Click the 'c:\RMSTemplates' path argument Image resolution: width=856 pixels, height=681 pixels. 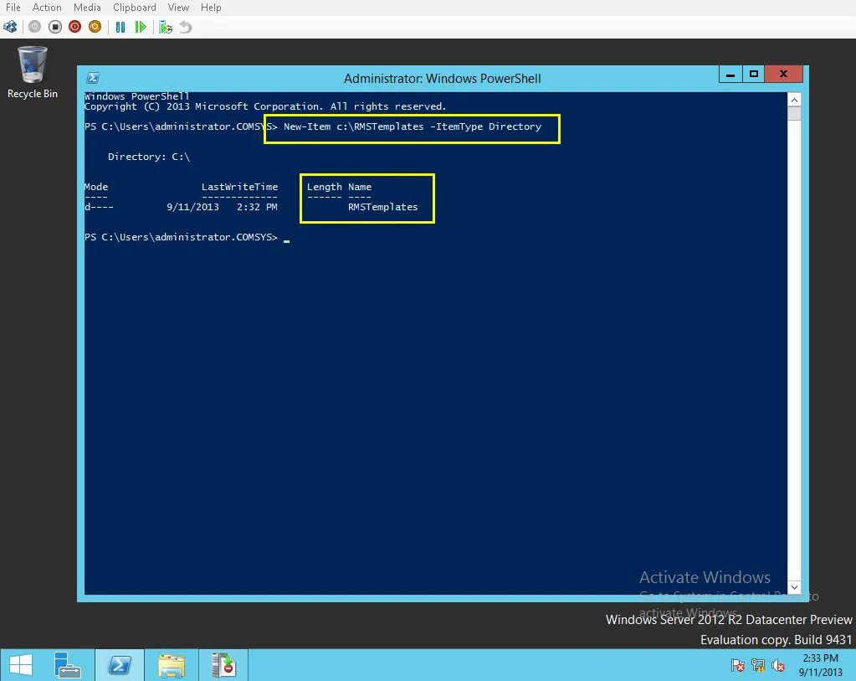point(380,126)
